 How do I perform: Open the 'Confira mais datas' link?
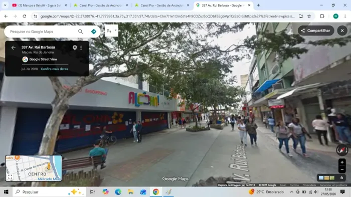54,69
